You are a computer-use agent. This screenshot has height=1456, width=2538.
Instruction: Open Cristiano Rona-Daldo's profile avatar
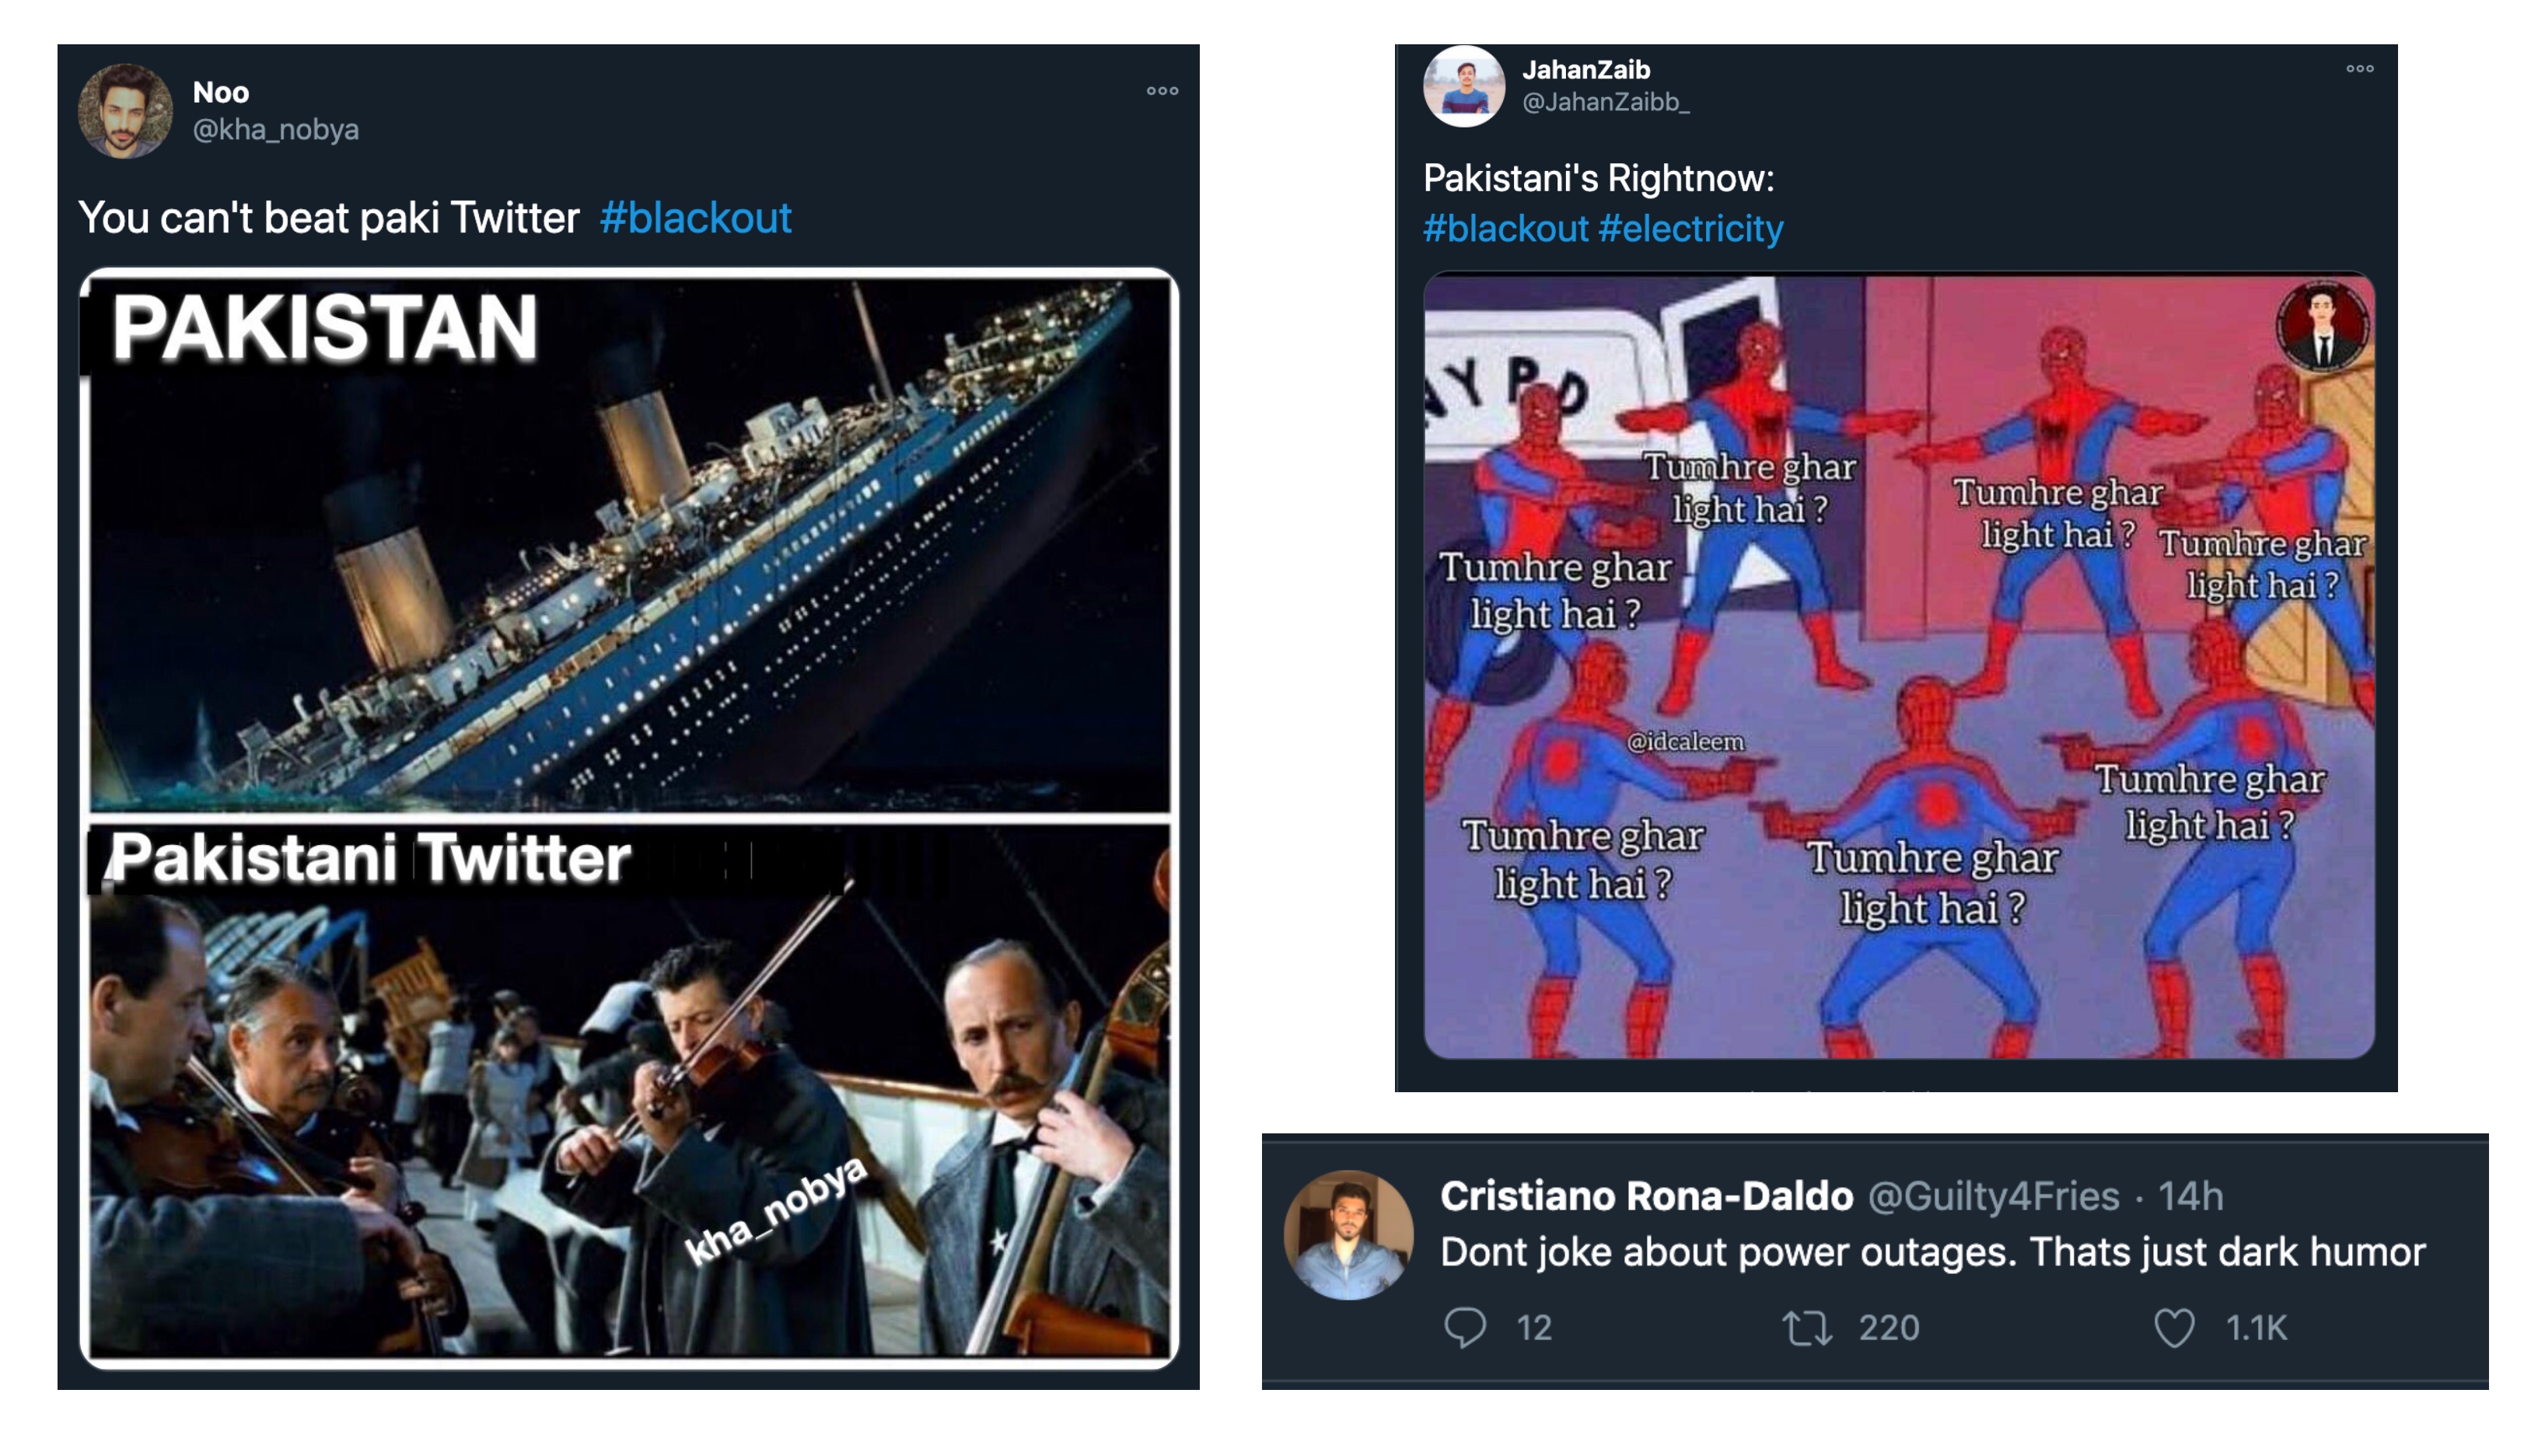tap(1348, 1234)
